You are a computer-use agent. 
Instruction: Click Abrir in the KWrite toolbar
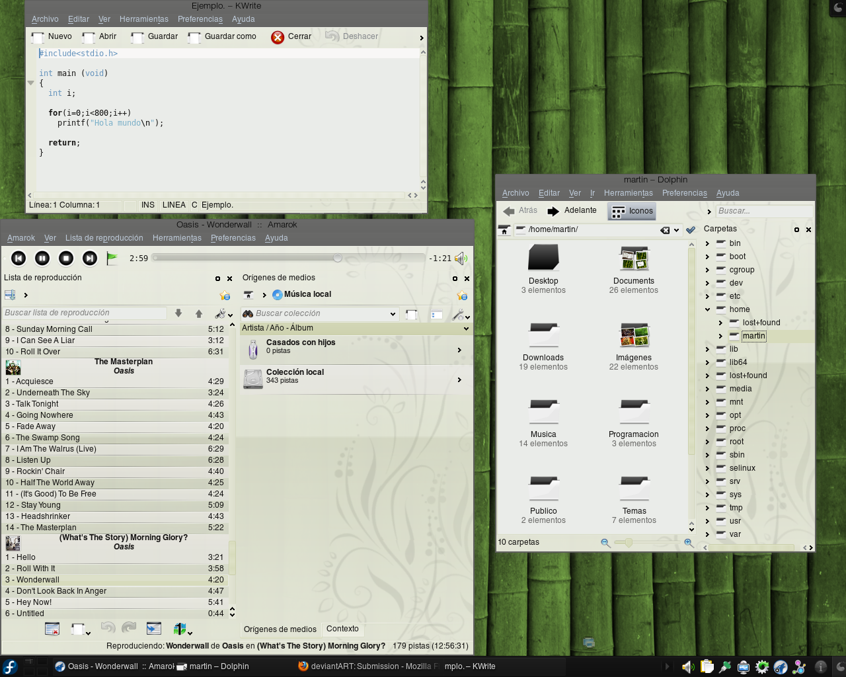tap(99, 37)
